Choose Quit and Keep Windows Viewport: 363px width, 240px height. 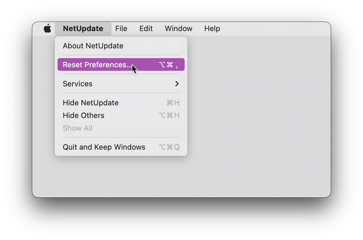pyautogui.click(x=121, y=147)
